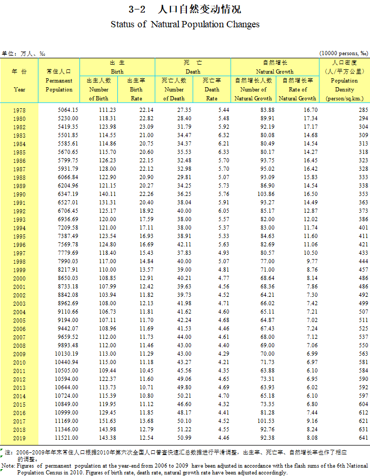Click the English footnote starting with "Note:"
The height and width of the screenshot is (476, 370).
184,469
